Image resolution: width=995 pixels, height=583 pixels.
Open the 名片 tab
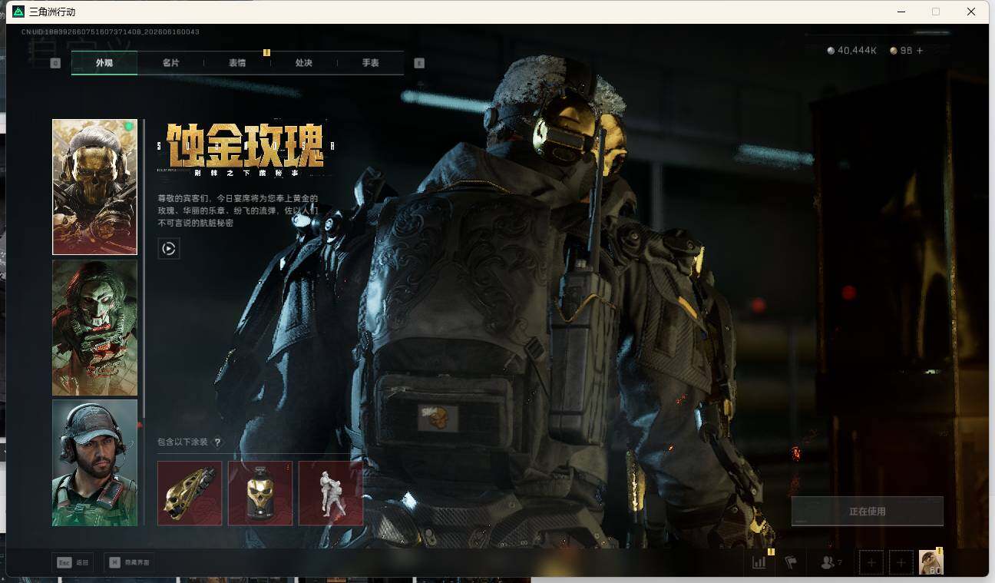click(170, 63)
